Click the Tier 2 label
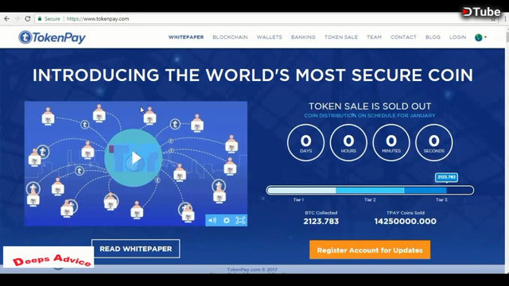 370,199
